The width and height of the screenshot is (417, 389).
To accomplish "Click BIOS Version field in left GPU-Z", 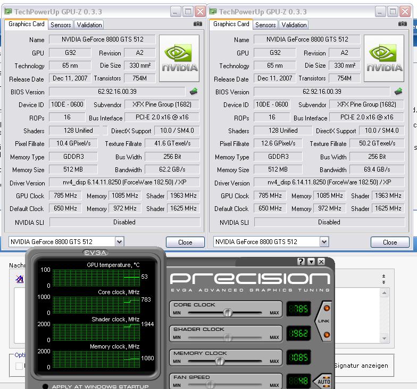I will coord(117,92).
